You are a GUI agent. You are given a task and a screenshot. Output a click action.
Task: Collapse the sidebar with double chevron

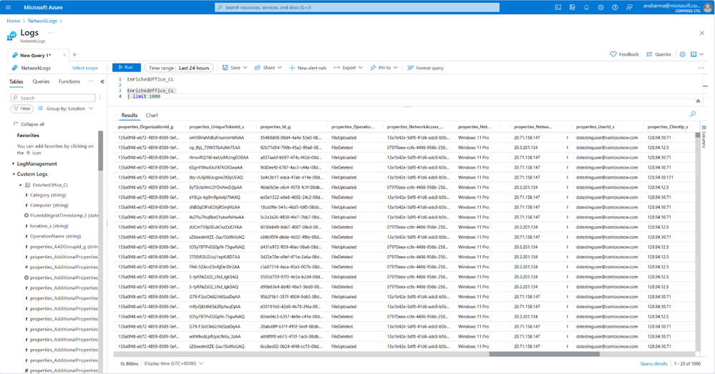tap(102, 82)
